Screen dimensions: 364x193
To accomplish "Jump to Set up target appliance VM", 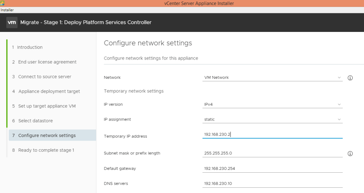I will coord(47,106).
